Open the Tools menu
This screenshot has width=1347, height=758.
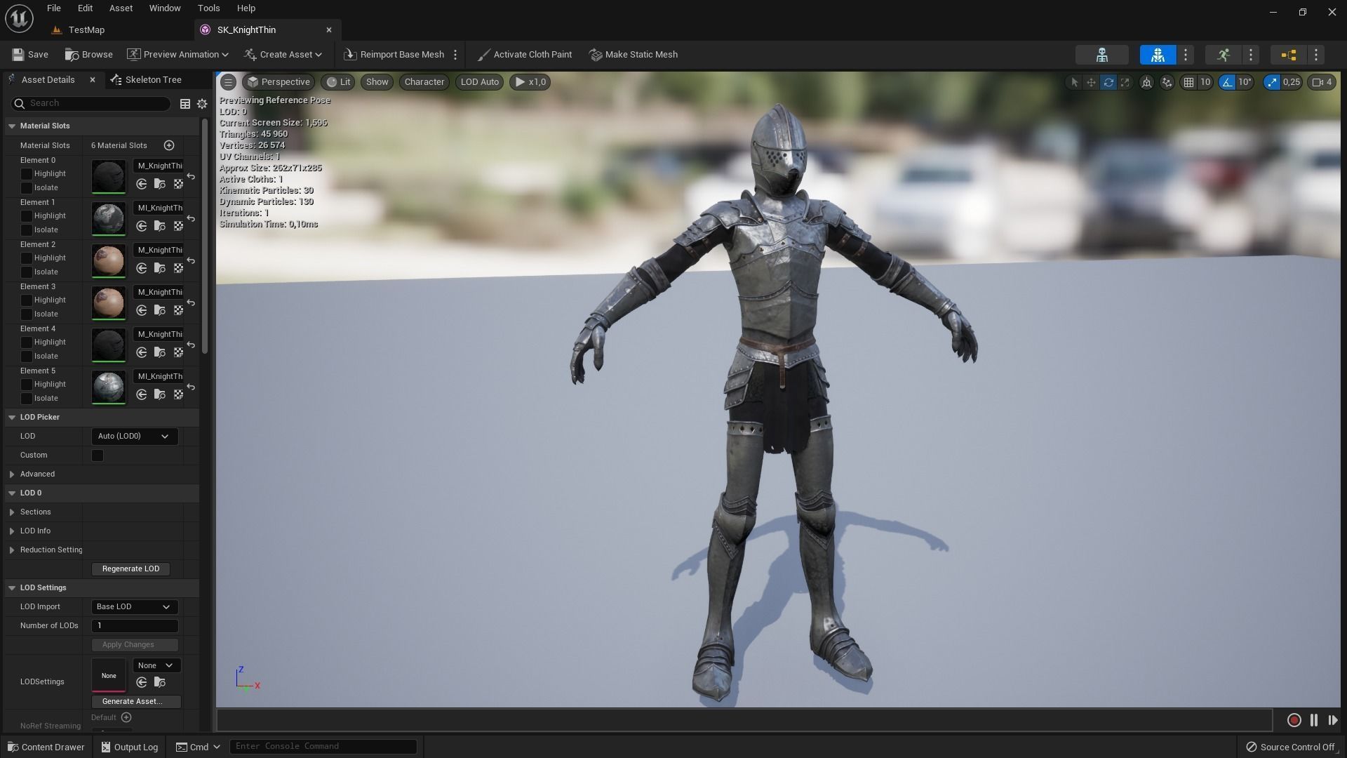[208, 8]
